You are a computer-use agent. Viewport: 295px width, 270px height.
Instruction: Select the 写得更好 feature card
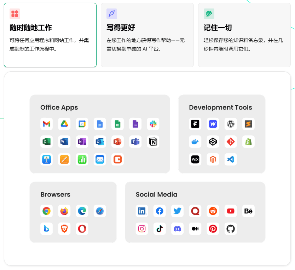[147, 35]
